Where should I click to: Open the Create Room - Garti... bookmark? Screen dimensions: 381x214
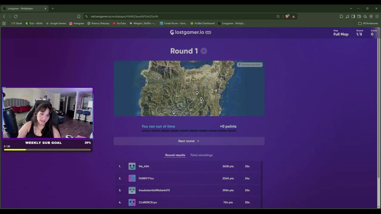tap(173, 23)
